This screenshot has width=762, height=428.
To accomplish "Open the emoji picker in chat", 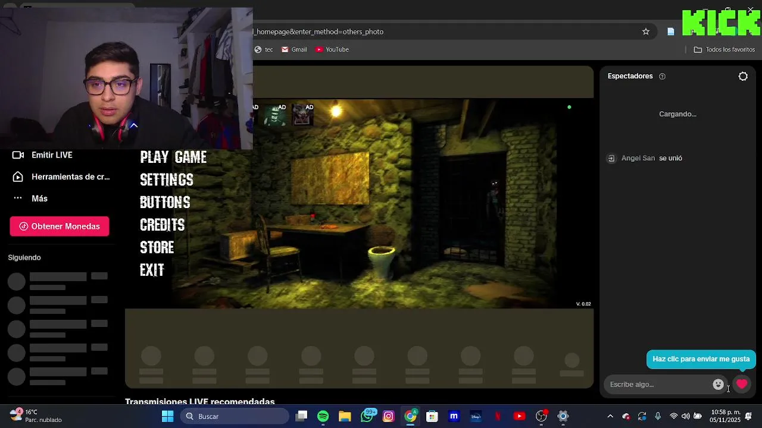I will pos(718,384).
